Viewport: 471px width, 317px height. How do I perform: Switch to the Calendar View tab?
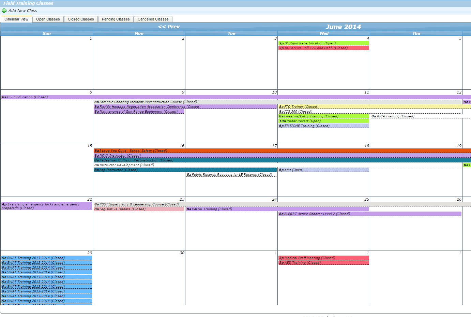tap(16, 19)
